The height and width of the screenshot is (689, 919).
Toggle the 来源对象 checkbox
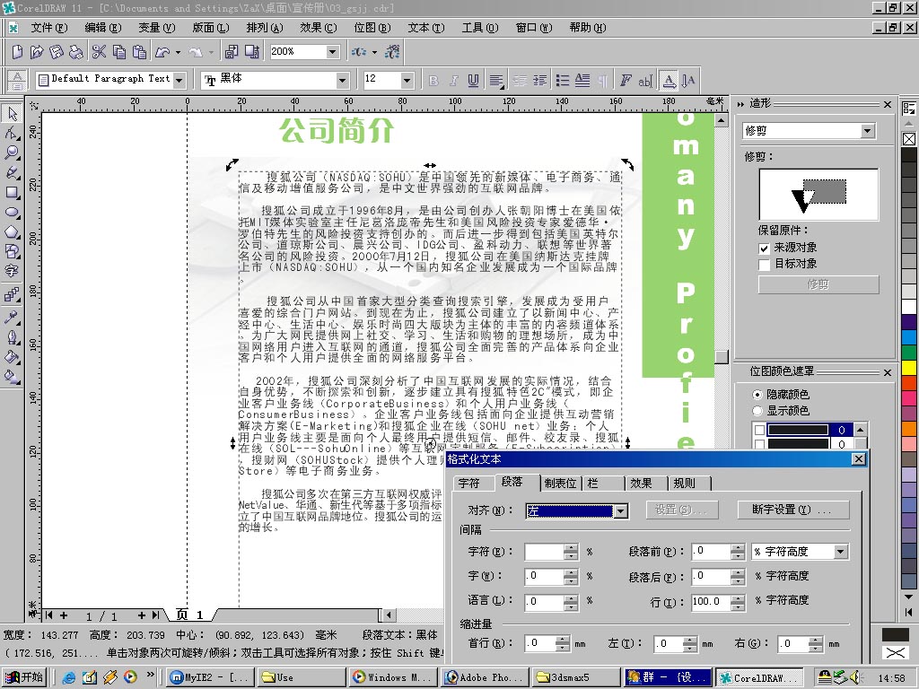click(x=764, y=249)
